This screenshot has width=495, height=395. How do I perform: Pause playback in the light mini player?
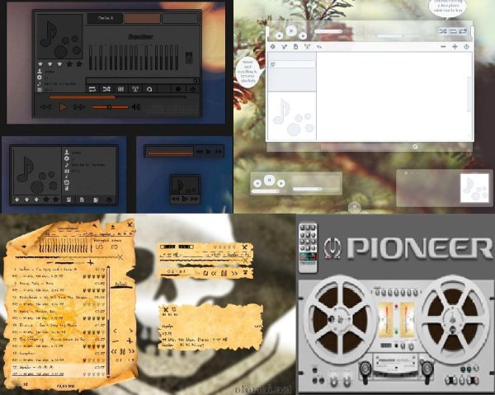click(x=269, y=180)
